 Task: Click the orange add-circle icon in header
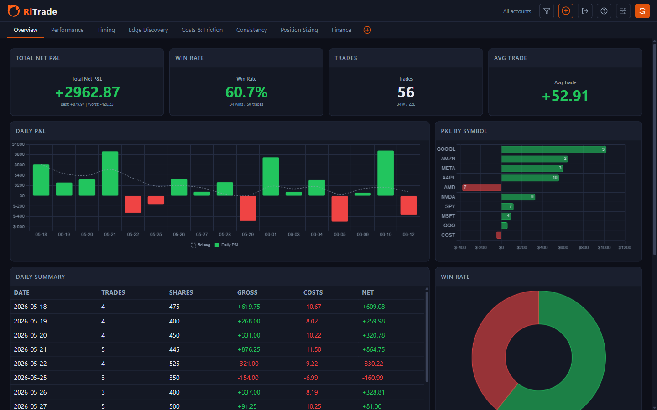(566, 11)
